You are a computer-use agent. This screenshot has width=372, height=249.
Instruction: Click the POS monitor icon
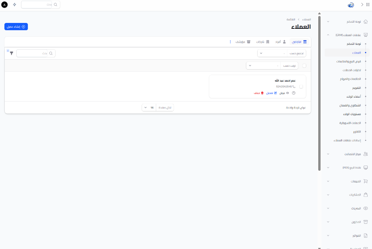coord(365,168)
